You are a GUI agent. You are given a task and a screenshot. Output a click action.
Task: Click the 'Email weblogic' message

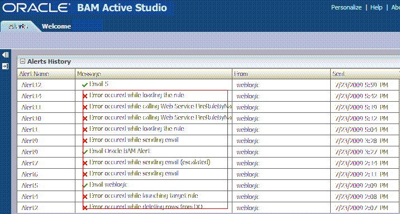coord(109,185)
